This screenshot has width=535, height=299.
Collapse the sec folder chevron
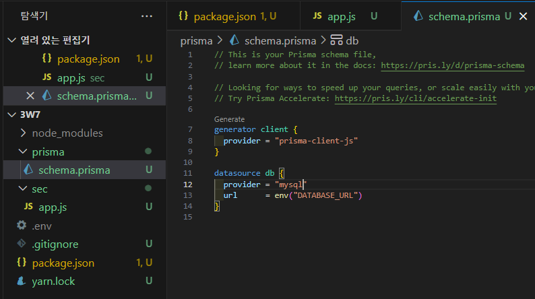[x=23, y=189]
